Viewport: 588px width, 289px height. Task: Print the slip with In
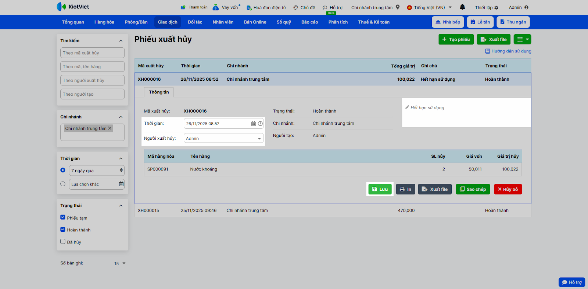406,189
